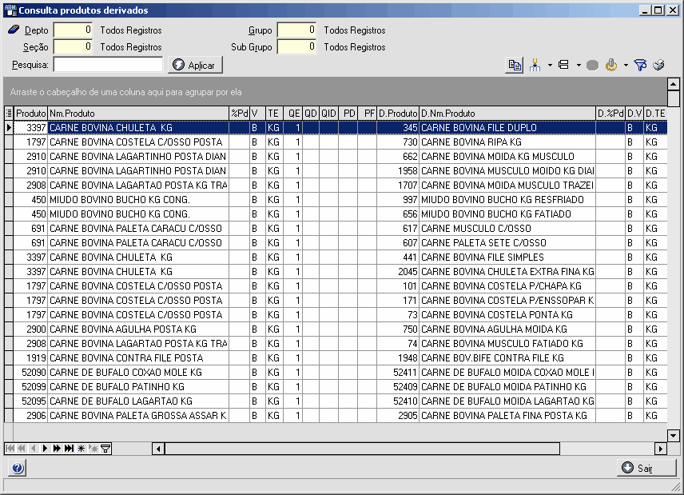Select cell CARNE DE BUFALO MOIDA LAGARTAO KG
Screen dimensions: 684x495
point(507,401)
